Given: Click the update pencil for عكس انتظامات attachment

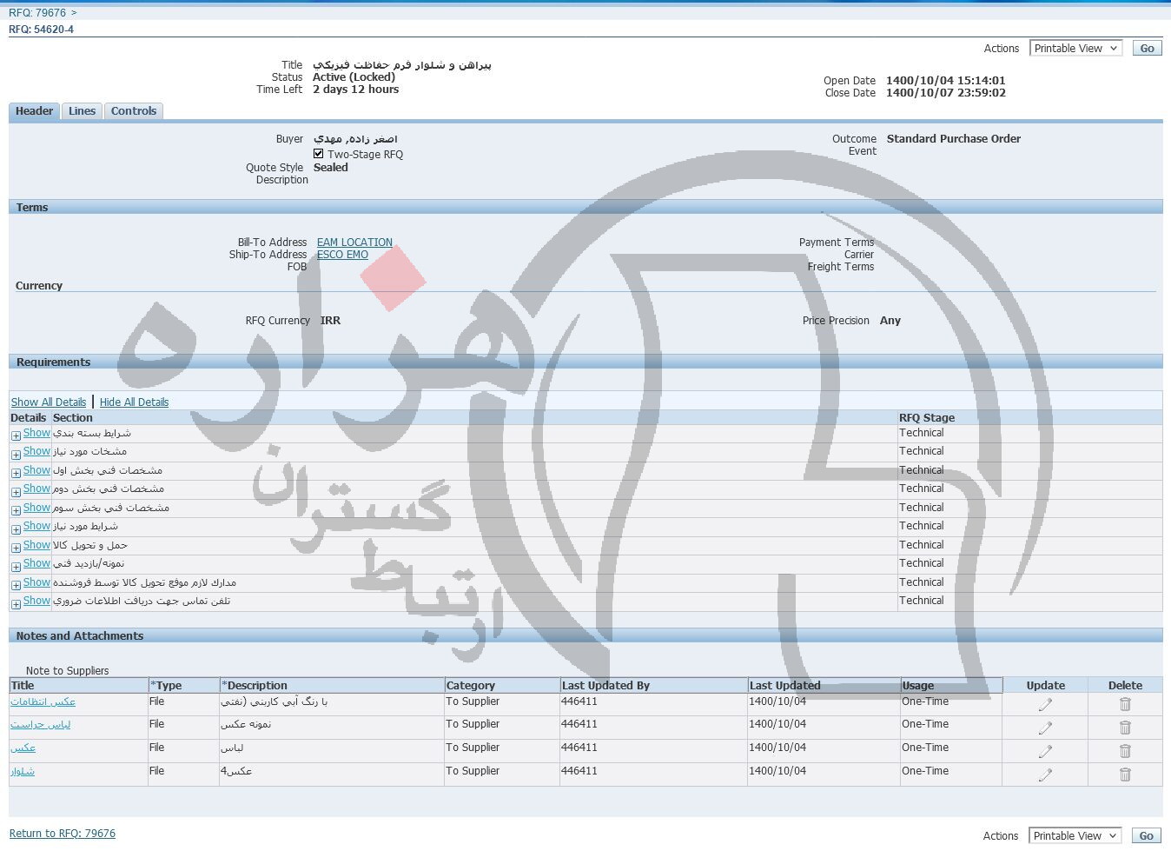Looking at the screenshot, I should coord(1045,704).
